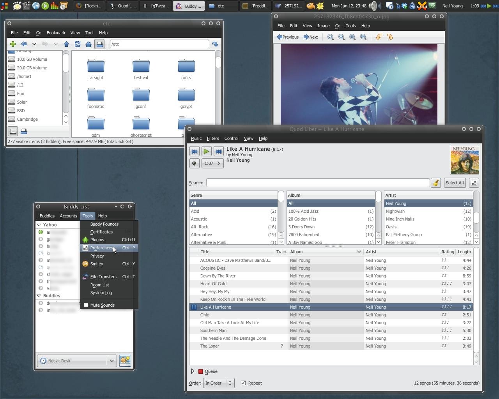Click the file manager folder view scrollbar

click(x=218, y=94)
